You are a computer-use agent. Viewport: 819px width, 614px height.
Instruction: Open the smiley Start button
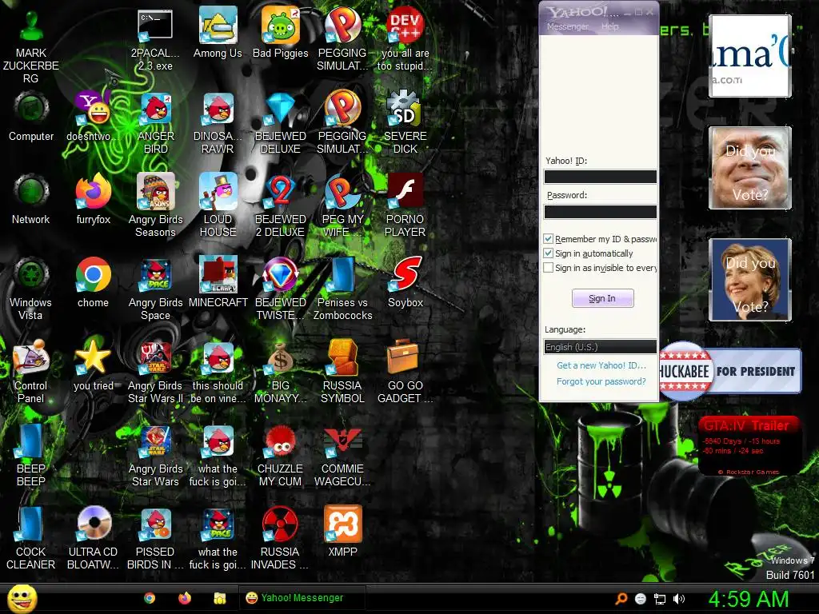point(22,598)
